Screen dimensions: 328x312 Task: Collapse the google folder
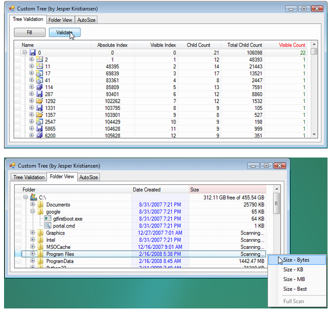pyautogui.click(x=32, y=212)
